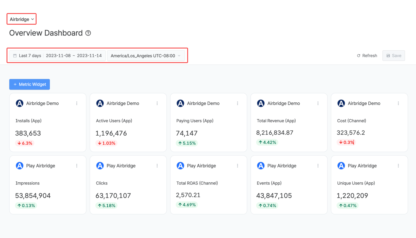Add a new Metric Widget
This screenshot has height=238, width=416.
[x=29, y=84]
